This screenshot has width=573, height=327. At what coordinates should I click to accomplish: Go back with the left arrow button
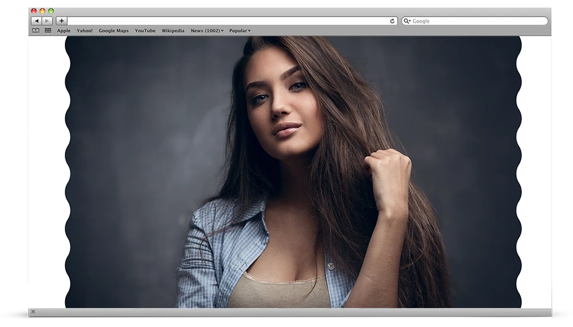tap(37, 21)
